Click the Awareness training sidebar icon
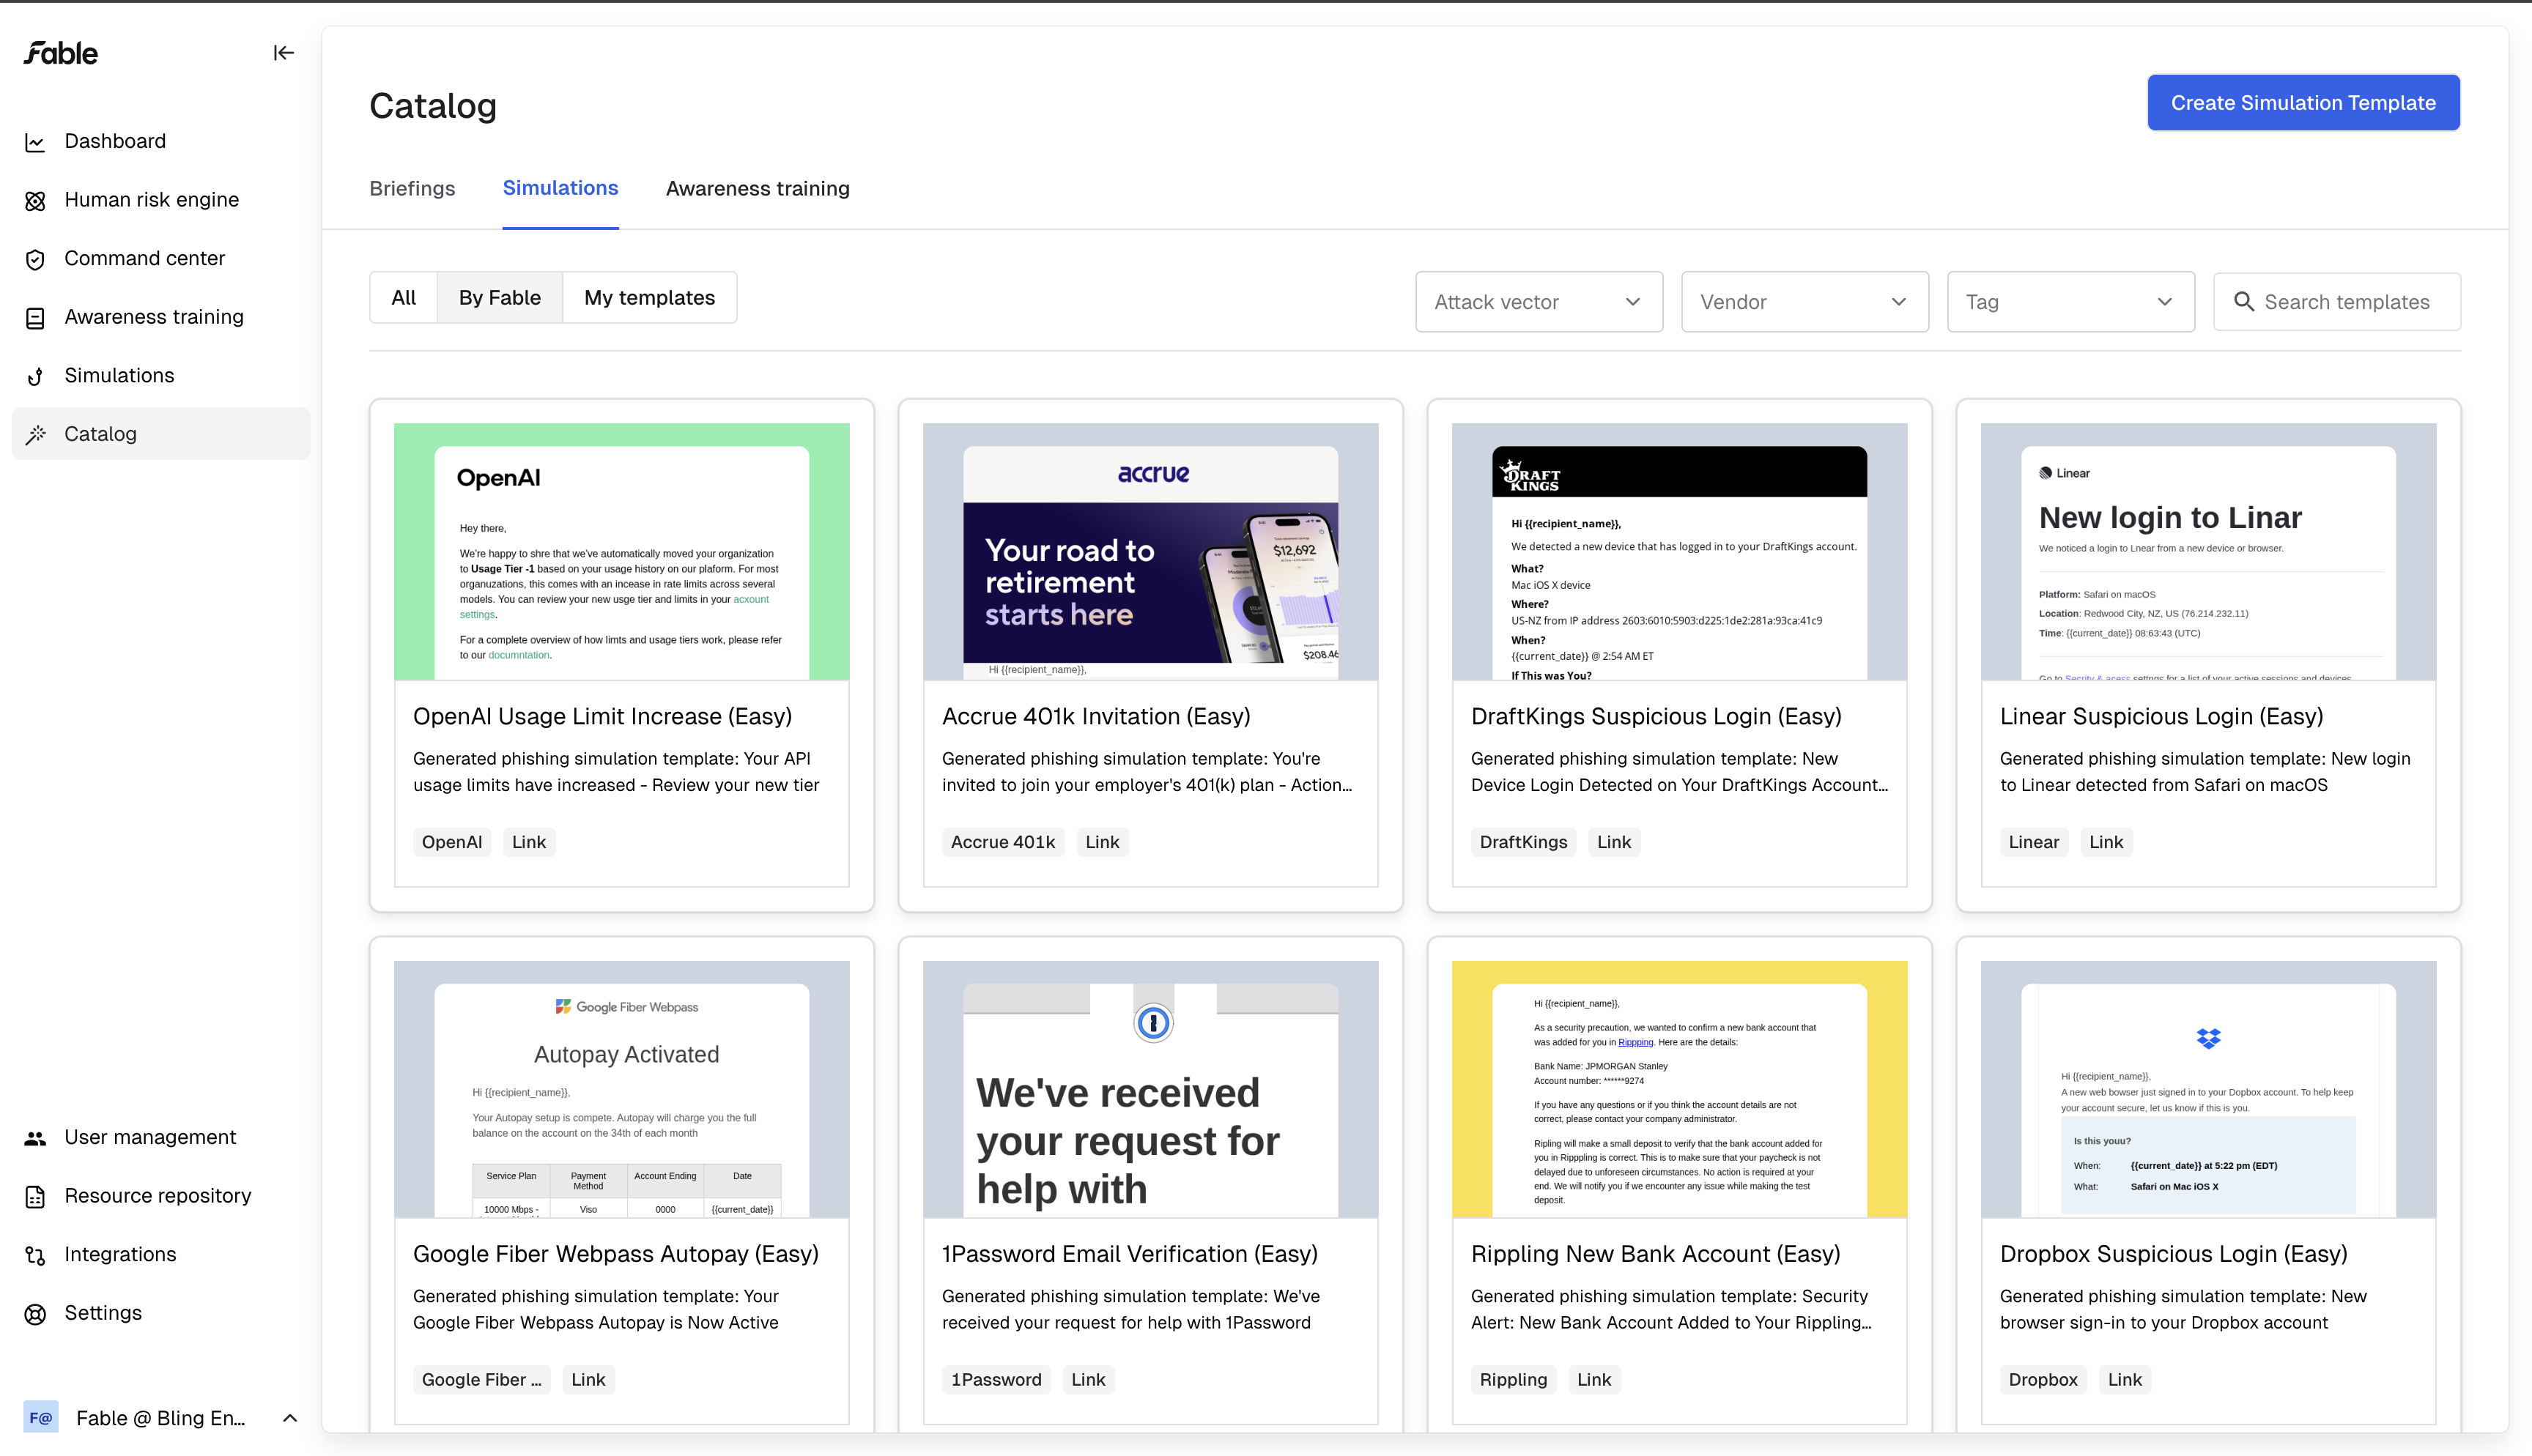 coord(35,318)
